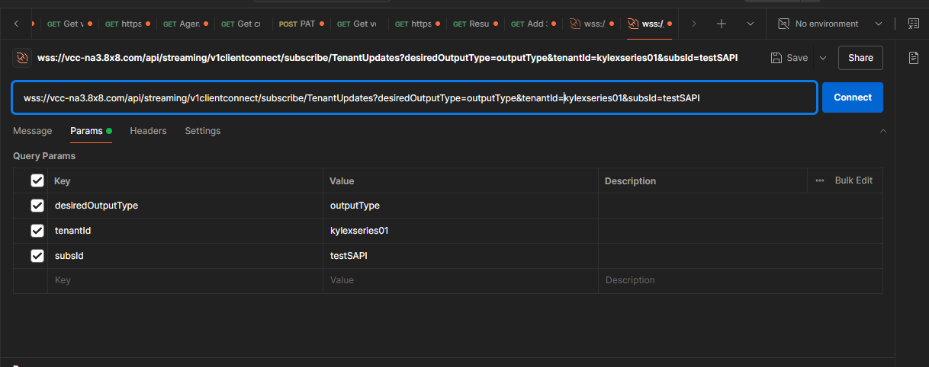This screenshot has height=367, width=929.
Task: Switch to the Message tab
Action: tap(33, 131)
